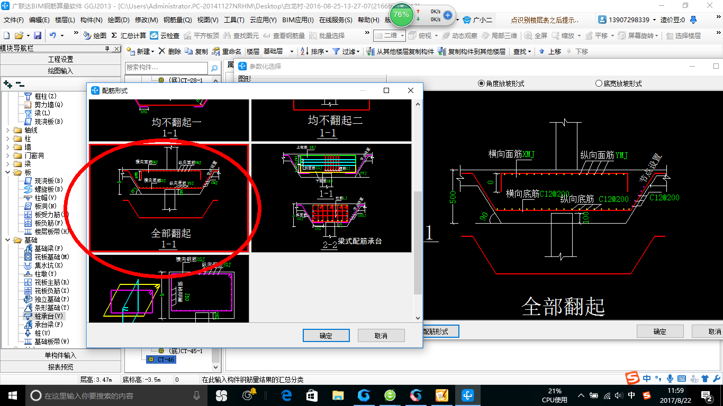
Task: Click 复制 copy in component toolbar
Action: [196, 51]
